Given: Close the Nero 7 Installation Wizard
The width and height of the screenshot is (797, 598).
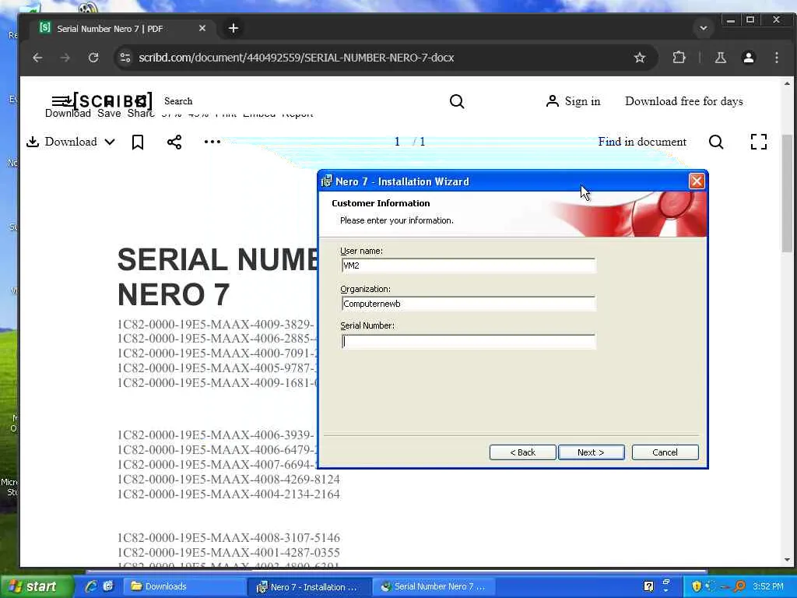Looking at the screenshot, I should click(x=697, y=181).
